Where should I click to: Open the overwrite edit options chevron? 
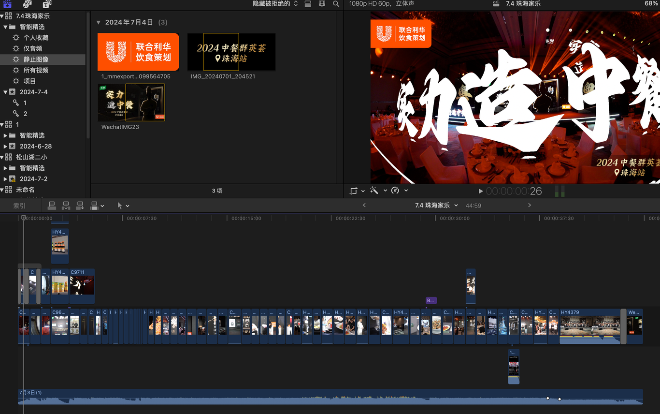102,206
